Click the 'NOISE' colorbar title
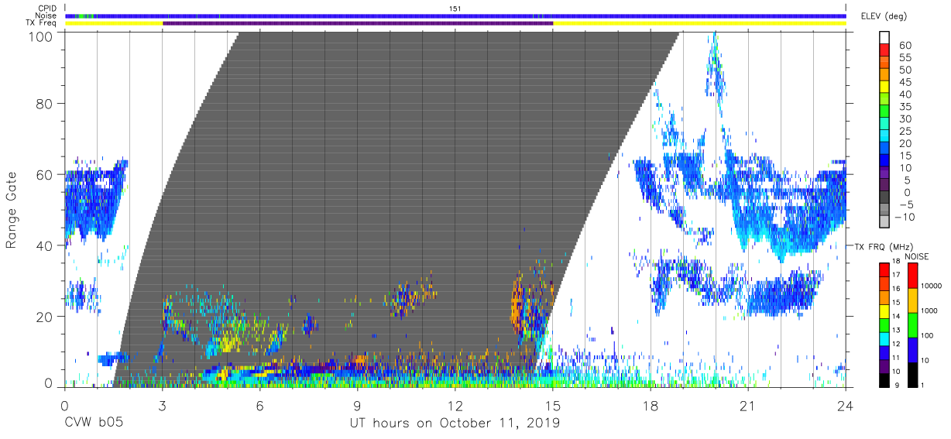The width and height of the screenshot is (951, 439). (x=916, y=256)
